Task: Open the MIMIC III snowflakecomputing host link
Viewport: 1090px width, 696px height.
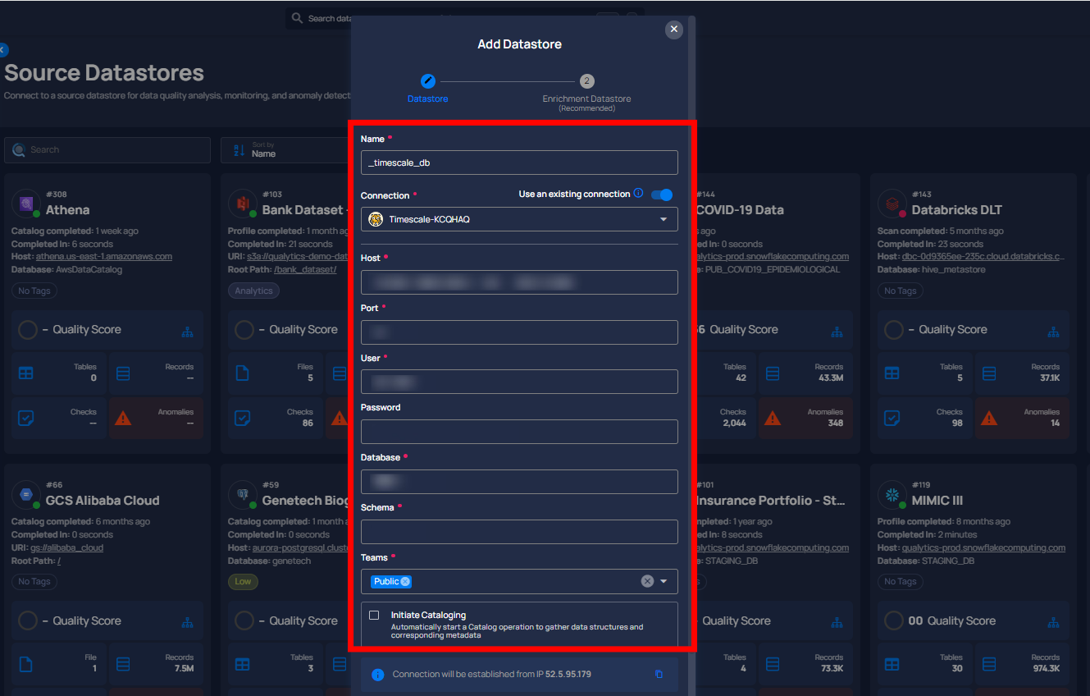Action: (983, 547)
